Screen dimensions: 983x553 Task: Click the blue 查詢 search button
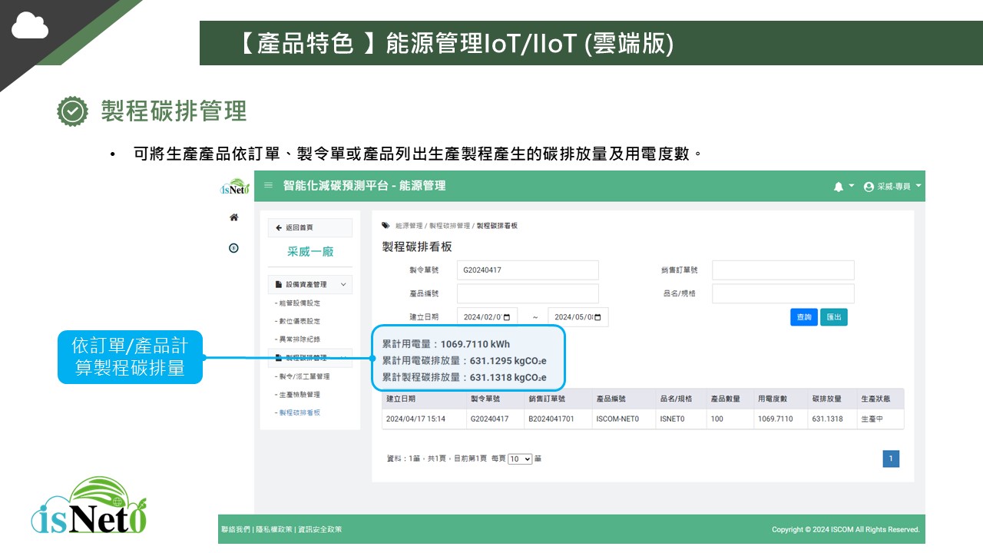pos(804,317)
